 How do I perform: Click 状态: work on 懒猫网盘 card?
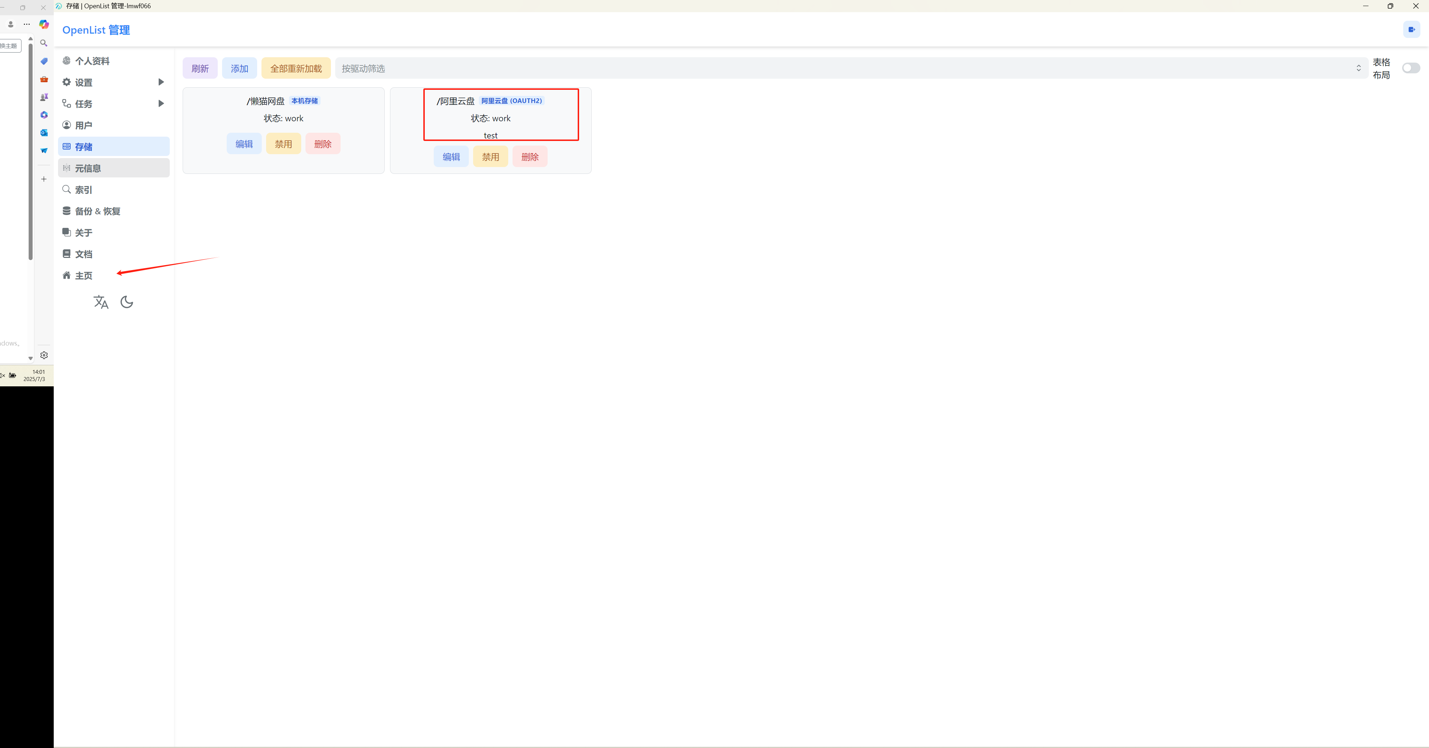[283, 118]
